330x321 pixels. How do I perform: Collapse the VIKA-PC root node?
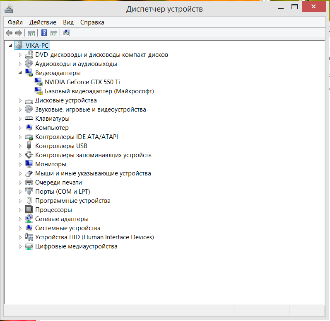[10, 45]
